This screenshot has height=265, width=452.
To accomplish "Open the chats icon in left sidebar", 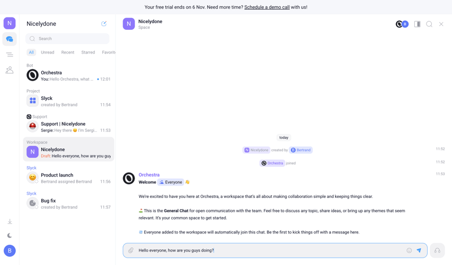I will point(10,39).
